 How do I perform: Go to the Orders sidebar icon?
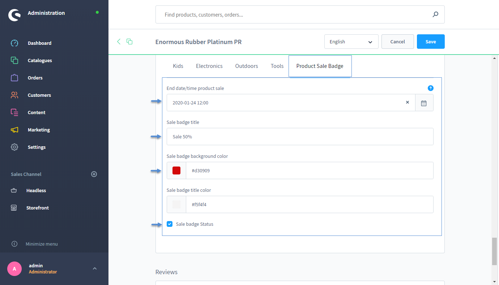tap(14, 78)
